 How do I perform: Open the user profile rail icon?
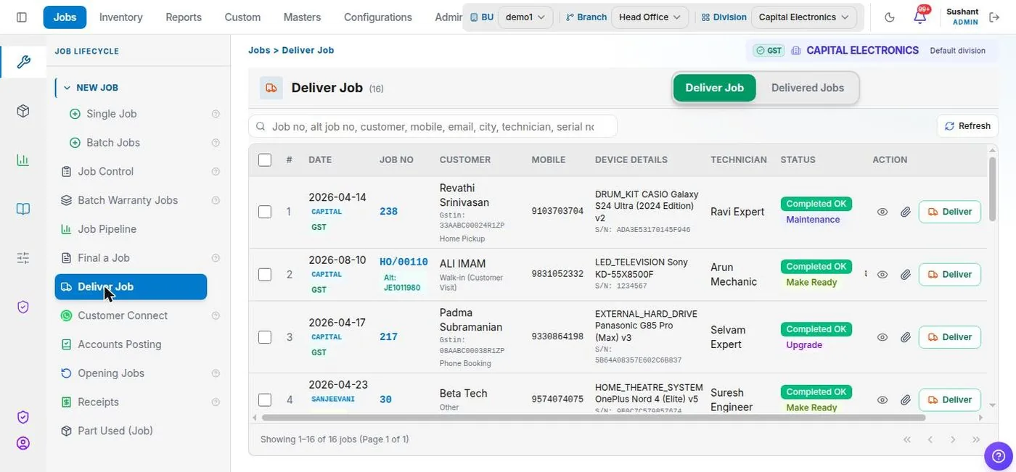[23, 443]
